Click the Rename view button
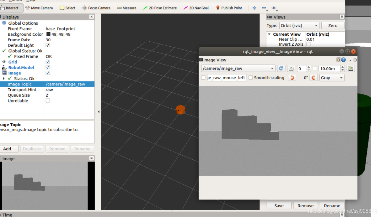The height and width of the screenshot is (217, 380). point(332,206)
